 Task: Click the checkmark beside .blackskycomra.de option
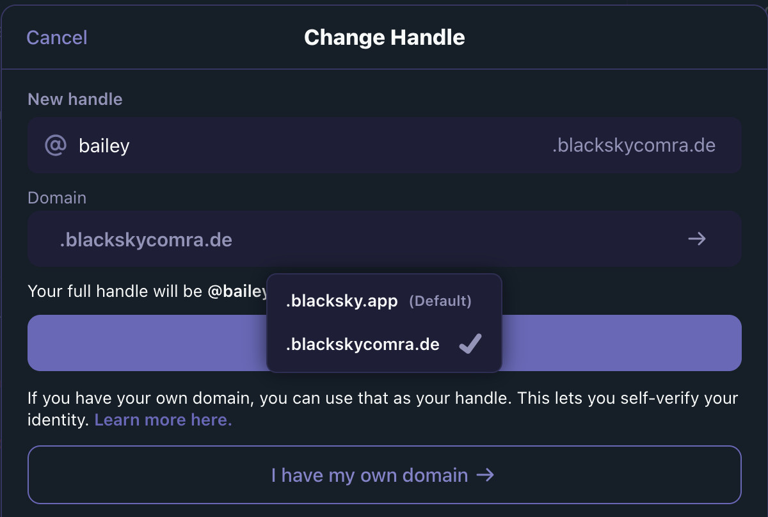(470, 344)
